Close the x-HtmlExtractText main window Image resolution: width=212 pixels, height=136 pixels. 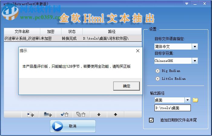click(x=204, y=4)
